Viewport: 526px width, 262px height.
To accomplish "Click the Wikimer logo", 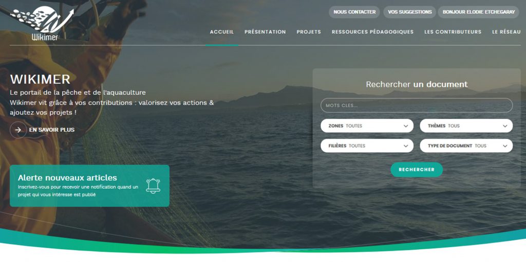I will coord(43,24).
